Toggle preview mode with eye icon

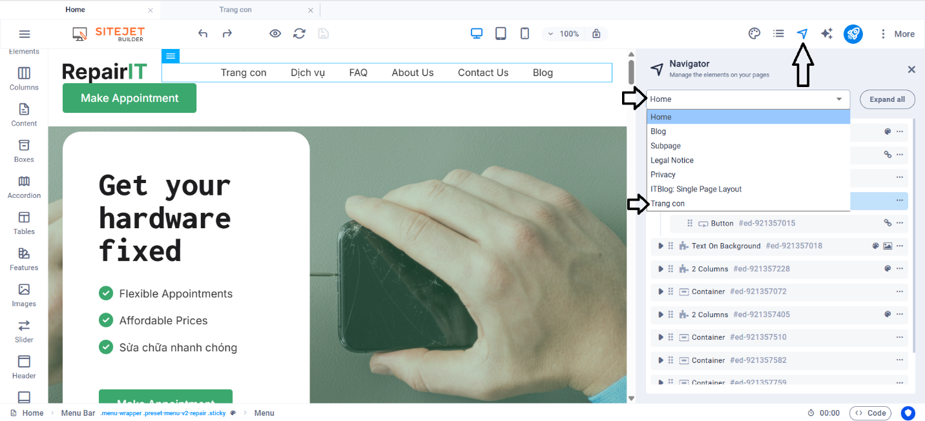(275, 34)
